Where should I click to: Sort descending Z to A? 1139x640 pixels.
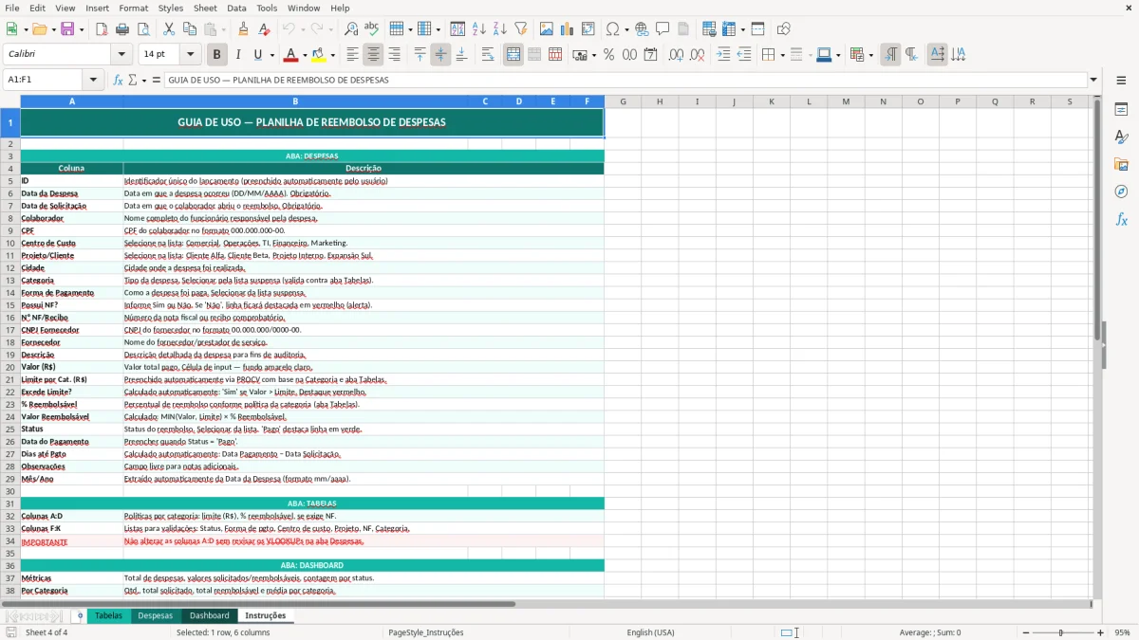tap(500, 29)
